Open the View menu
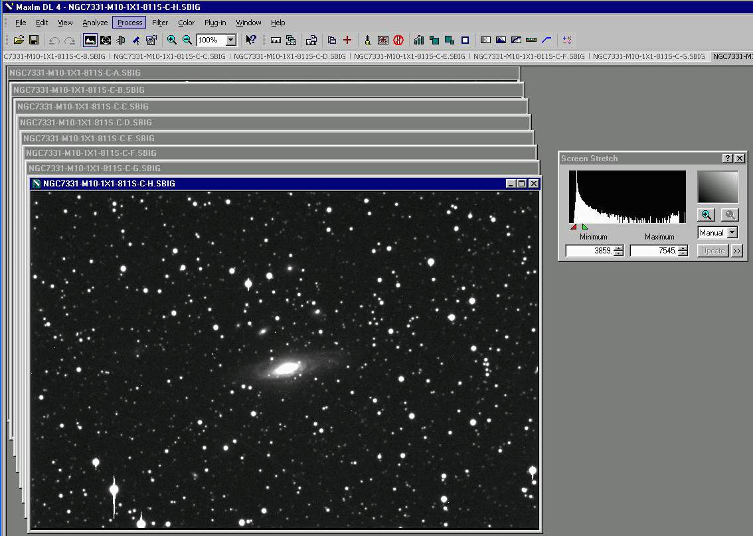Screen dimensions: 753x536 tap(65, 23)
